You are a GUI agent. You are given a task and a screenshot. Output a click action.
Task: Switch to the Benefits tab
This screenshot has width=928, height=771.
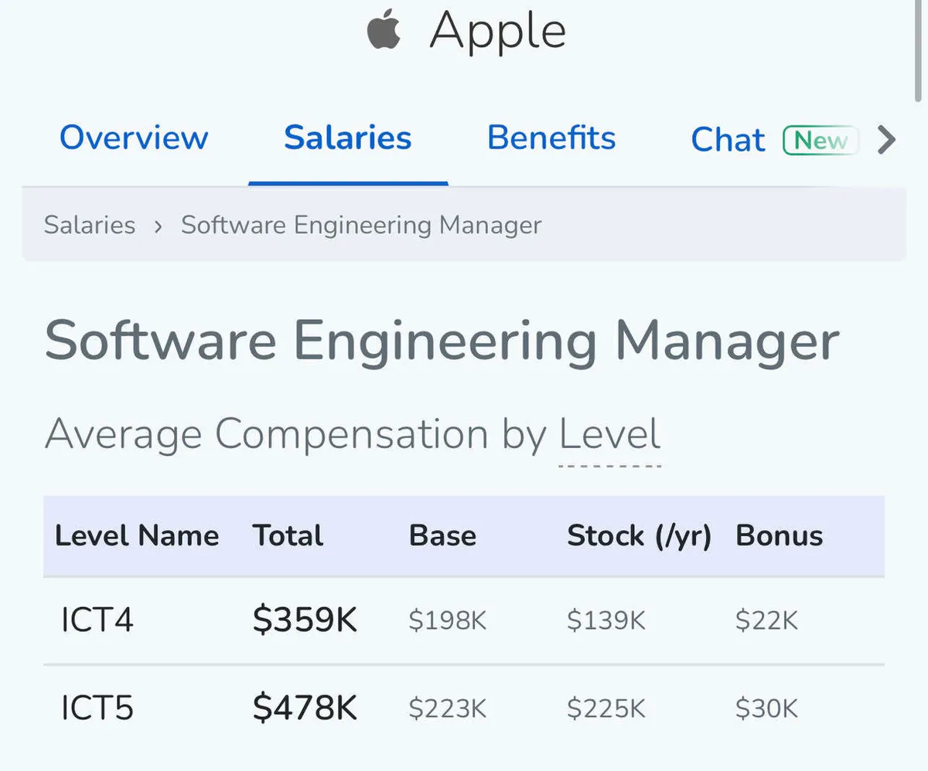click(551, 138)
